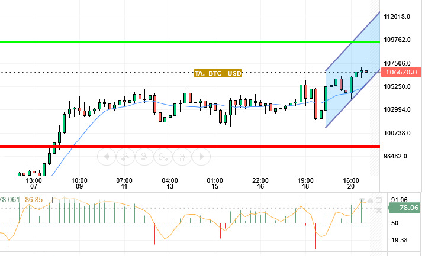Click the 07:00 11 time axis label
Viewport: 425px width, 256px height.
coord(124,183)
